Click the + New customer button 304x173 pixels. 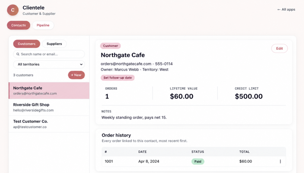coord(76,75)
